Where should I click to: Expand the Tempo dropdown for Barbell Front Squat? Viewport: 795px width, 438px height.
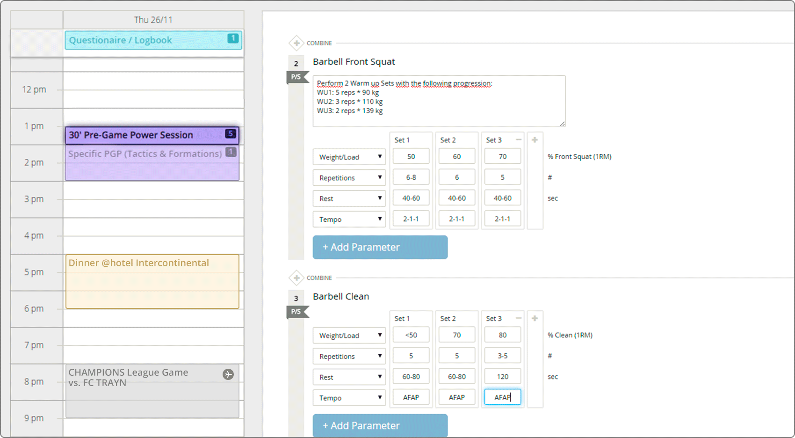349,219
